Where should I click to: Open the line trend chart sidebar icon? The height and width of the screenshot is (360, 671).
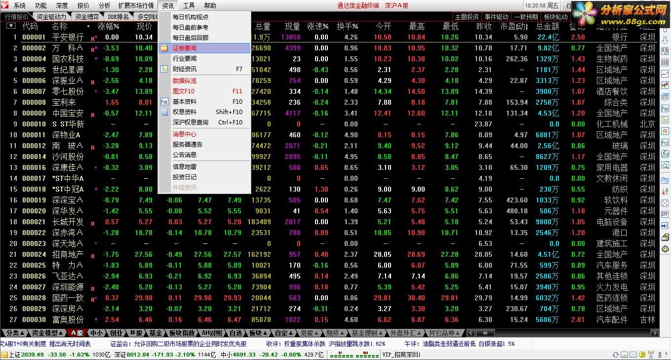coord(665,74)
